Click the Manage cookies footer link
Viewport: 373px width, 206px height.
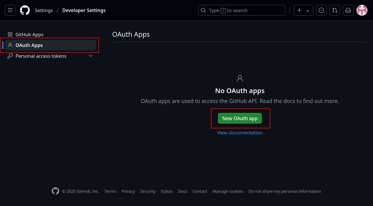pyautogui.click(x=228, y=191)
